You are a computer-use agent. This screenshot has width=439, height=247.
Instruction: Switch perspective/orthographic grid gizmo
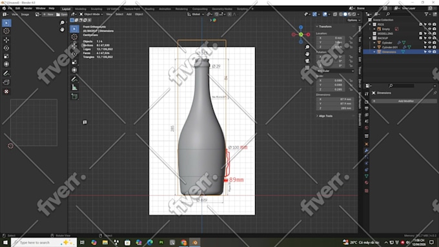click(x=307, y=68)
